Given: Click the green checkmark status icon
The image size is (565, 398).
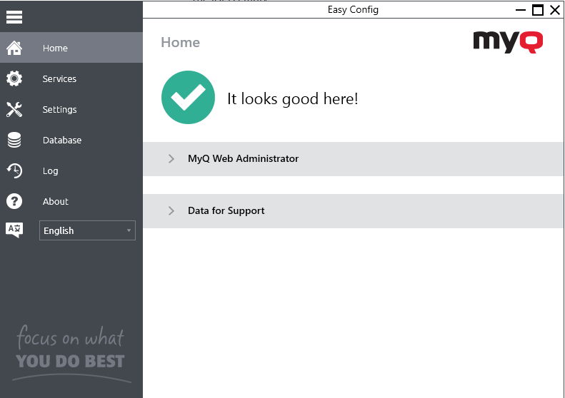Looking at the screenshot, I should pos(188,98).
